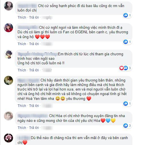Open blurred commenter name on 'Chị Hòa ơi' comment
Screen dimensions: 142x145
point(33,116)
